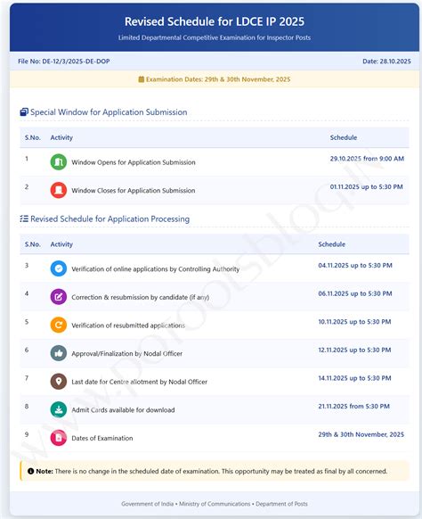Click the info icon in the Note box
The image size is (422, 519).
[x=31, y=471]
